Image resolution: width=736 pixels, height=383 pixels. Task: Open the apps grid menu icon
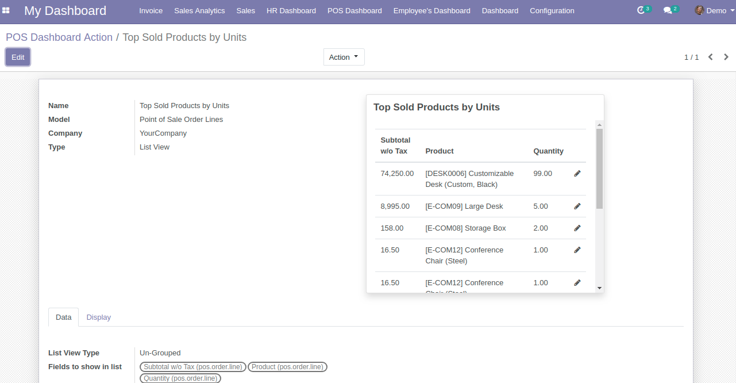[6, 10]
